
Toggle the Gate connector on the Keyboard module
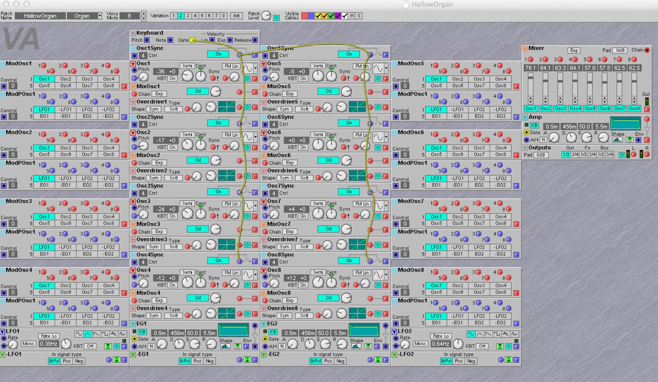(193, 40)
